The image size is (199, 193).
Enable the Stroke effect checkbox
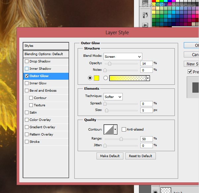click(27, 142)
